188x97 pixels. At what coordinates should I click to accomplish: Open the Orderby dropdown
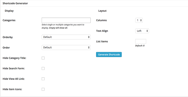[x=66, y=37]
